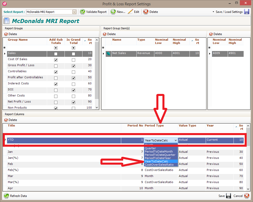Uncheck Is Grand Total for Gross Profit / Loss
The image size is (253, 202).
click(x=73, y=66)
